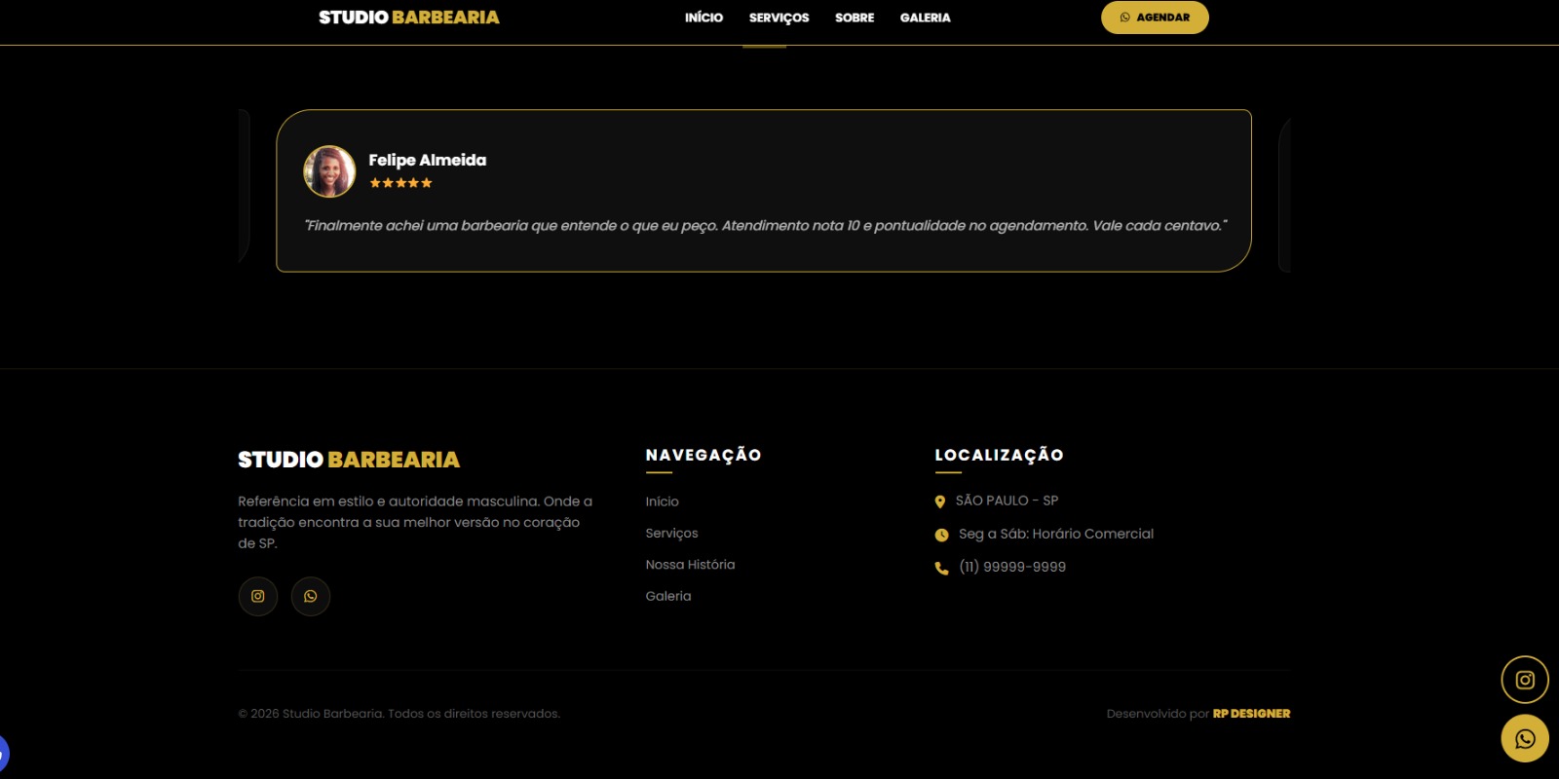Viewport: 1559px width, 779px height.
Task: Show the previous testimonial card
Action: (x=245, y=186)
